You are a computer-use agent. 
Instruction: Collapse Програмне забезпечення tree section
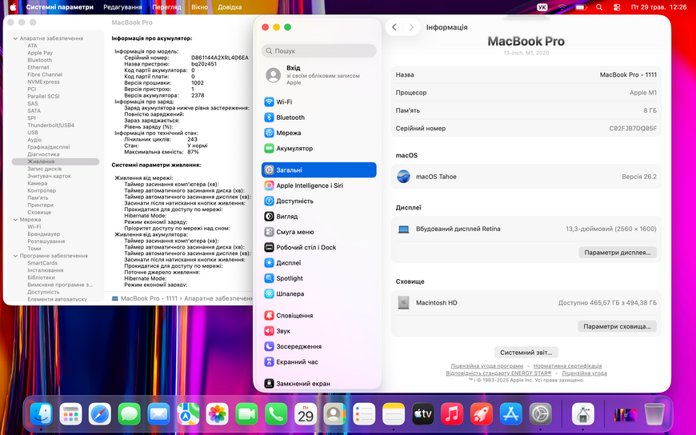pos(15,256)
